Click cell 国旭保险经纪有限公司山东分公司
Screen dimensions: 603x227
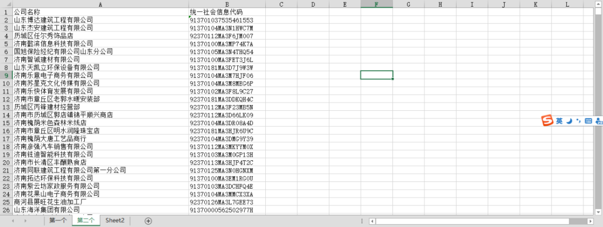[x=100, y=51]
